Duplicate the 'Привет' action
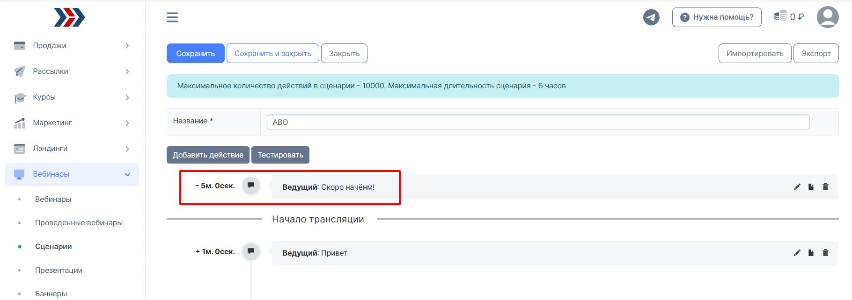Image resolution: width=852 pixels, height=300 pixels. pyautogui.click(x=811, y=253)
